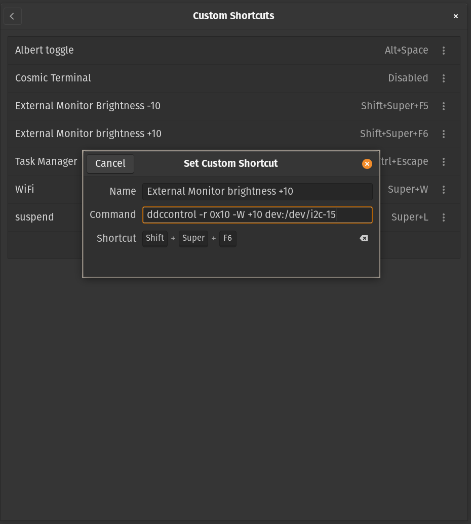Open the kebab menu for the suspend shortcut
Viewport: 471px width, 524px height.
(x=444, y=217)
